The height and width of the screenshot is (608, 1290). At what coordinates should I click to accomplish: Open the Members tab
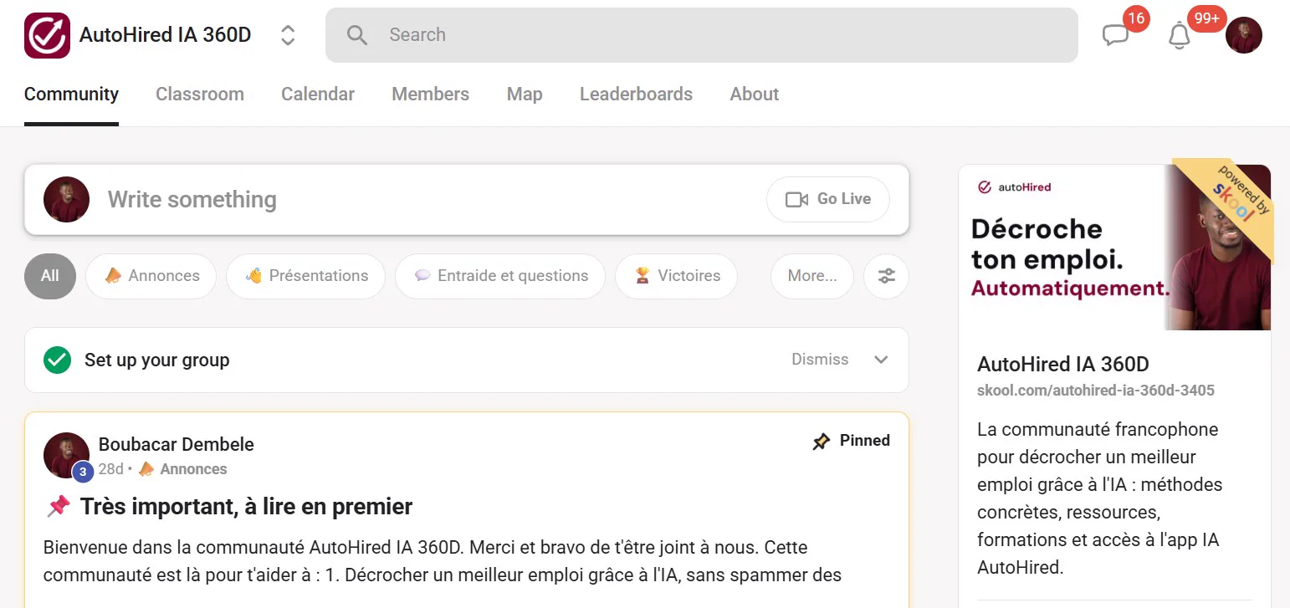click(430, 95)
